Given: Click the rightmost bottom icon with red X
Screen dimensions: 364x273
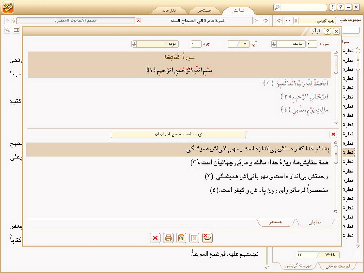Looking at the screenshot, I should click(207, 238).
